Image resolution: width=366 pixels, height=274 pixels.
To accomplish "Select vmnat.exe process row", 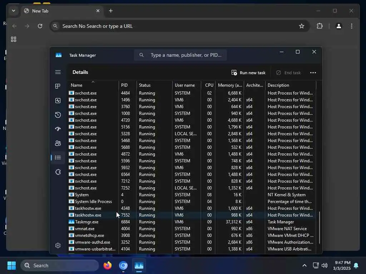I will [192, 229].
